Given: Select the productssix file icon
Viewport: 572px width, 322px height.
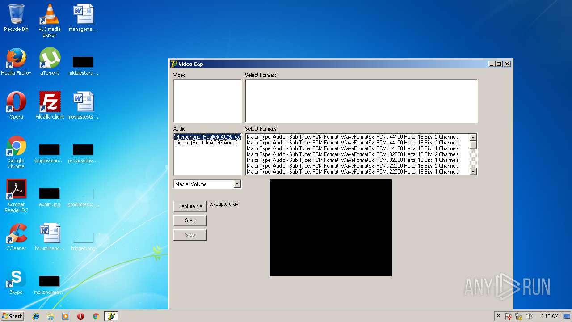Looking at the screenshot, I should coord(83,197).
